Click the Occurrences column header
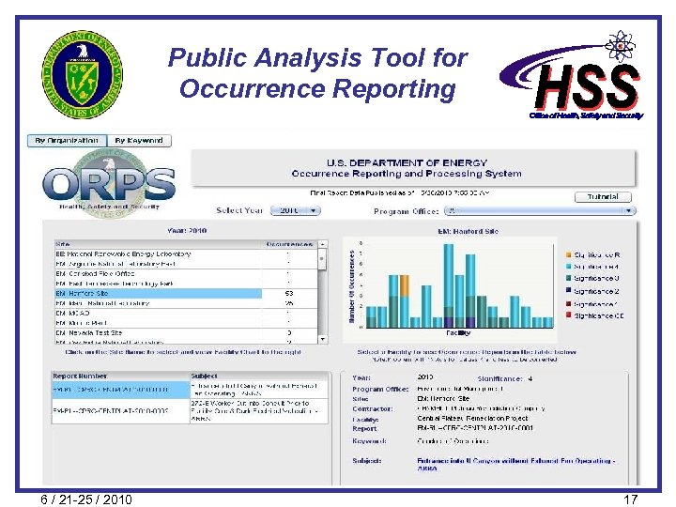The width and height of the screenshot is (676, 507). [290, 244]
